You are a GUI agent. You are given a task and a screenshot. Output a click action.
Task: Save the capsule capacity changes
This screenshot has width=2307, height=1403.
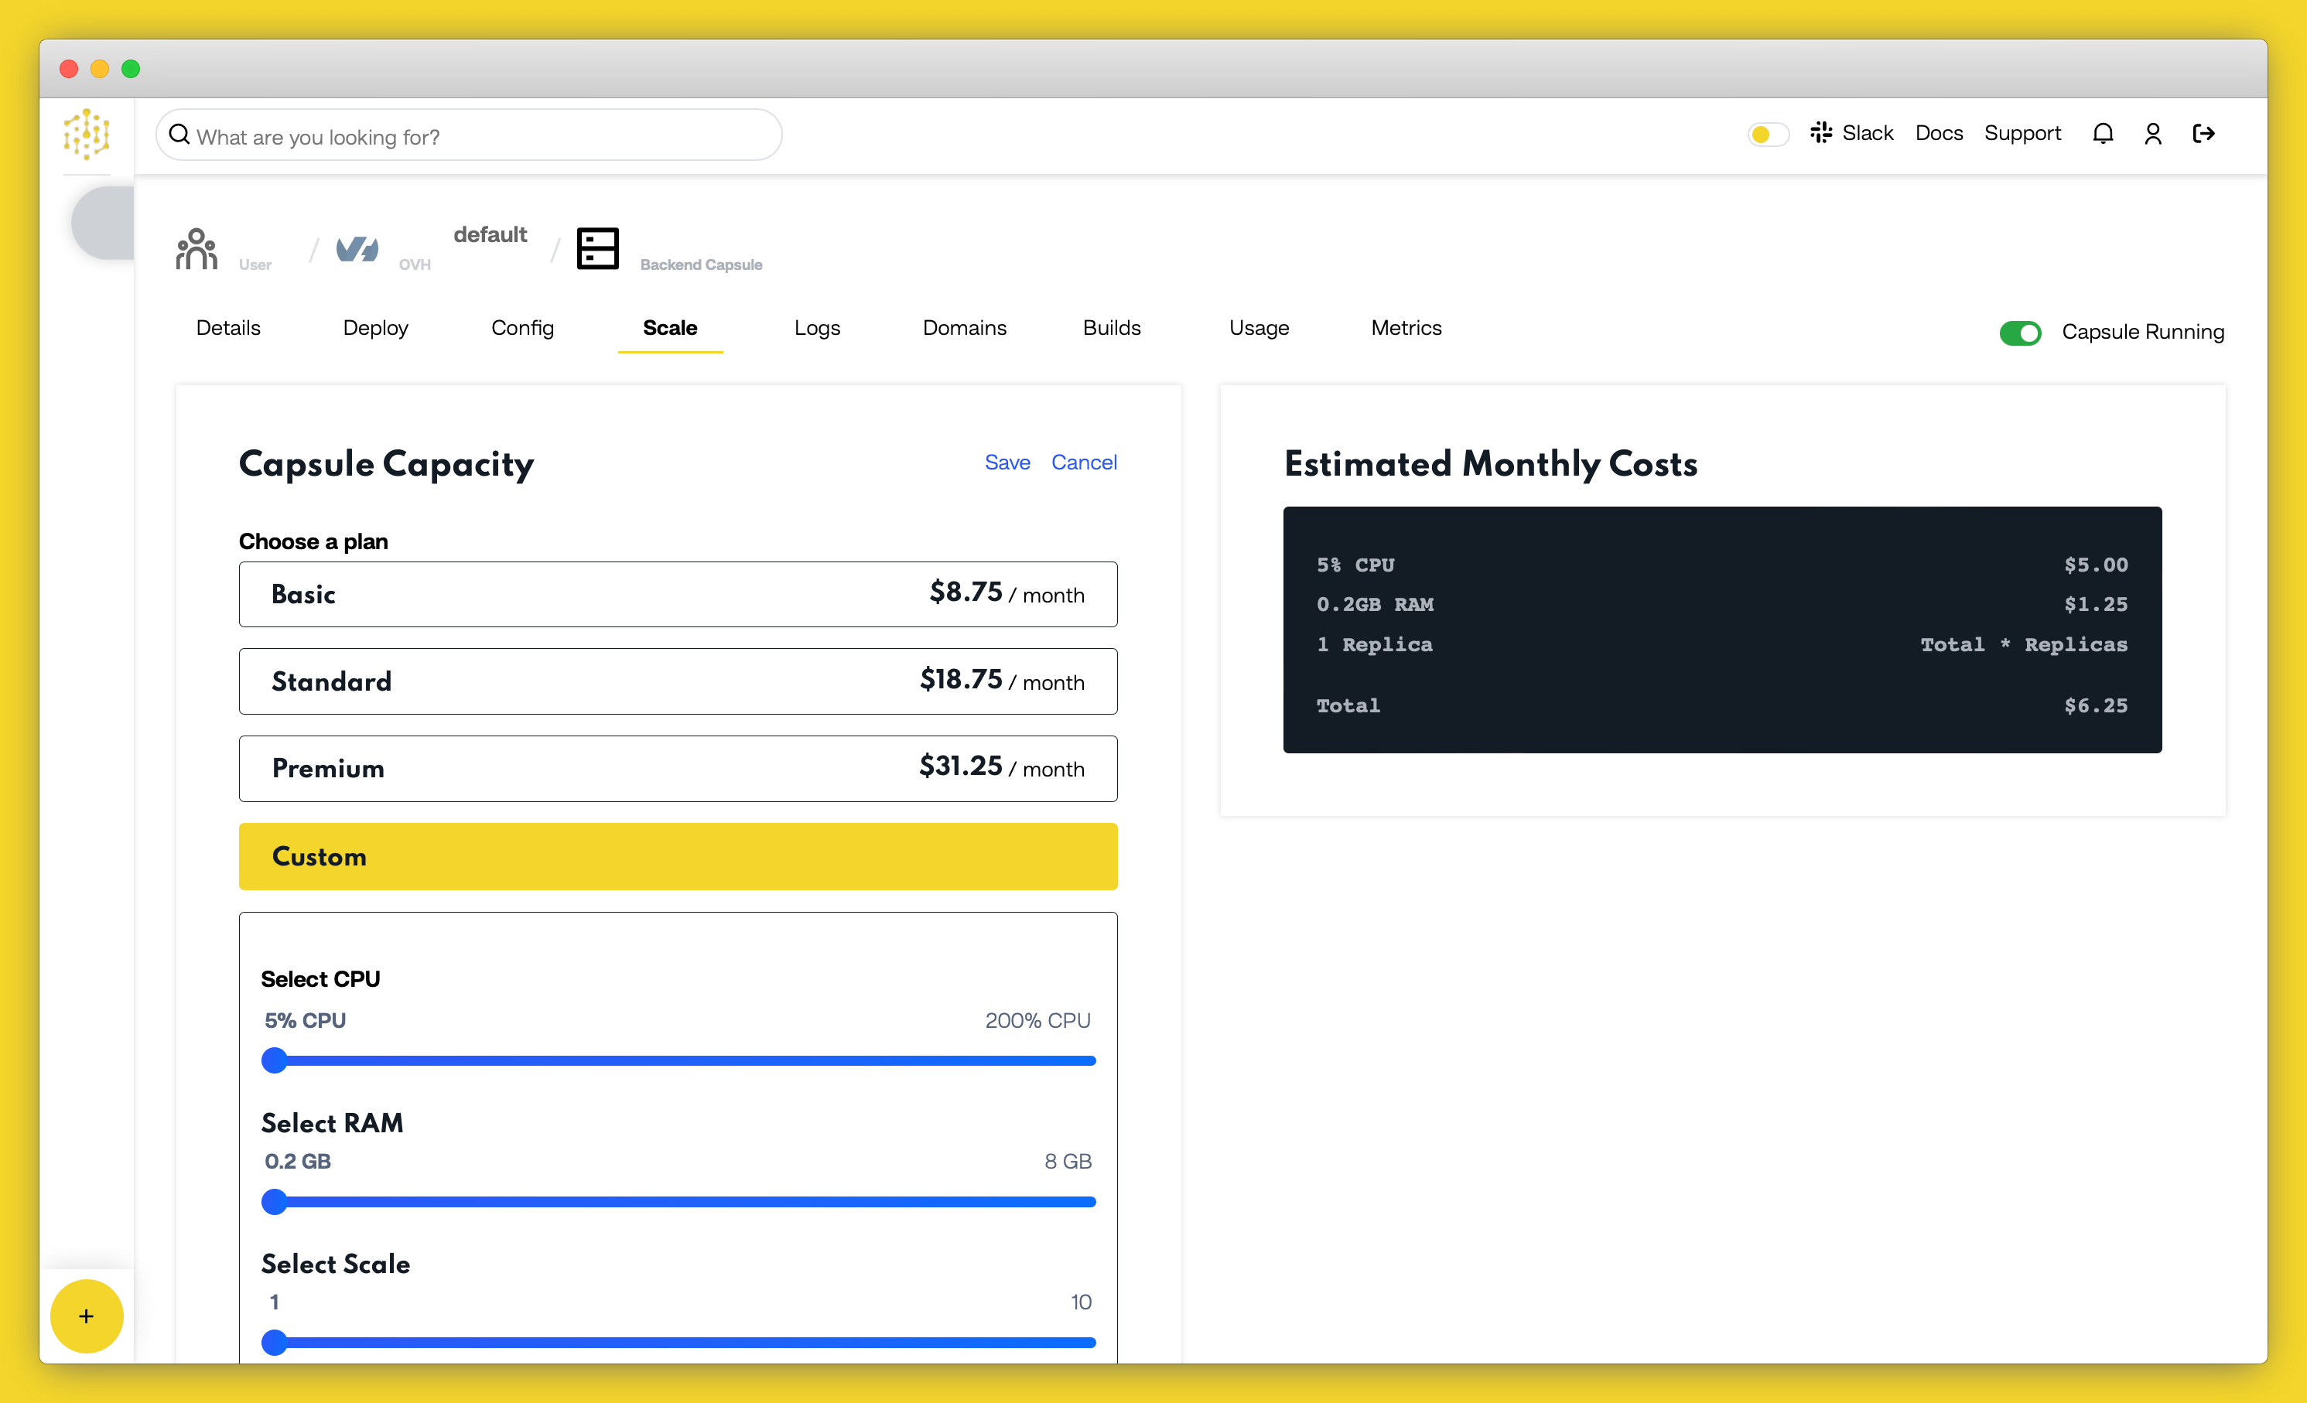click(1007, 463)
